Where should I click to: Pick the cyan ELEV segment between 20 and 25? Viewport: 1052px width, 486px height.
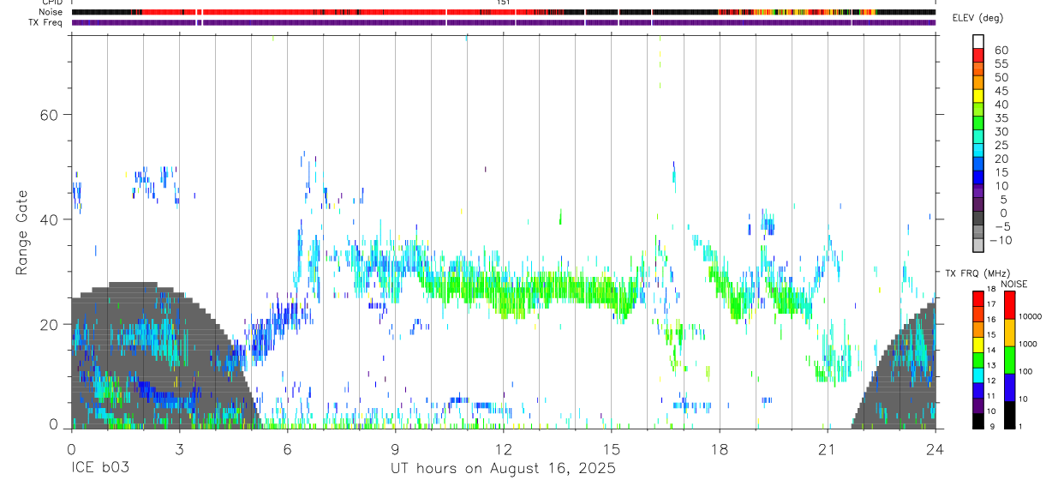(x=978, y=151)
